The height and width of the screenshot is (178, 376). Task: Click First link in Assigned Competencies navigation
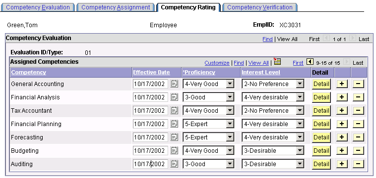click(298, 63)
